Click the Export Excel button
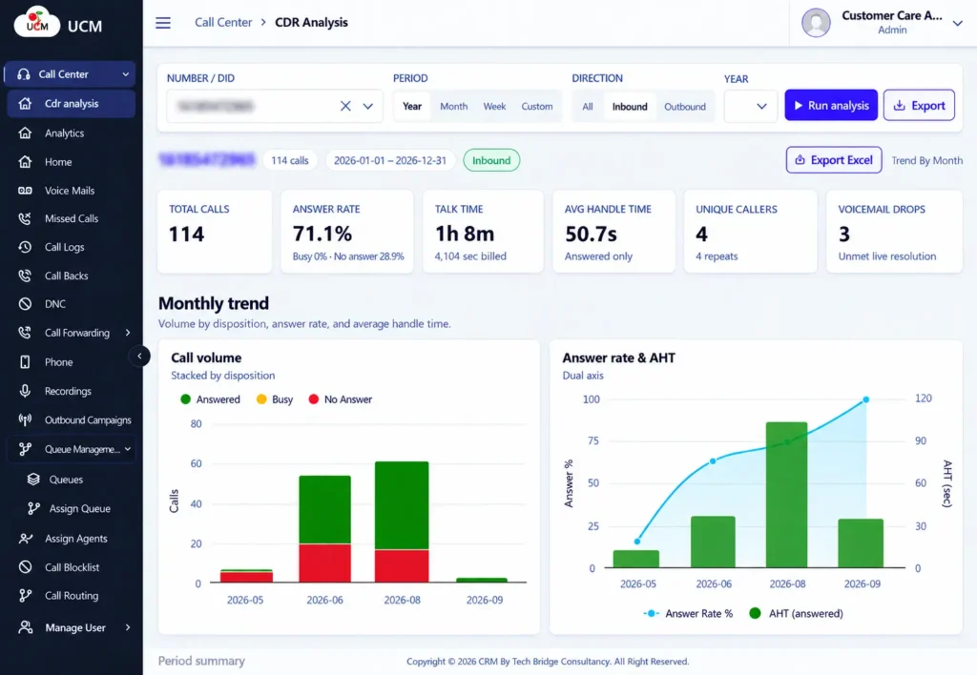Image resolution: width=977 pixels, height=675 pixels. pyautogui.click(x=834, y=160)
